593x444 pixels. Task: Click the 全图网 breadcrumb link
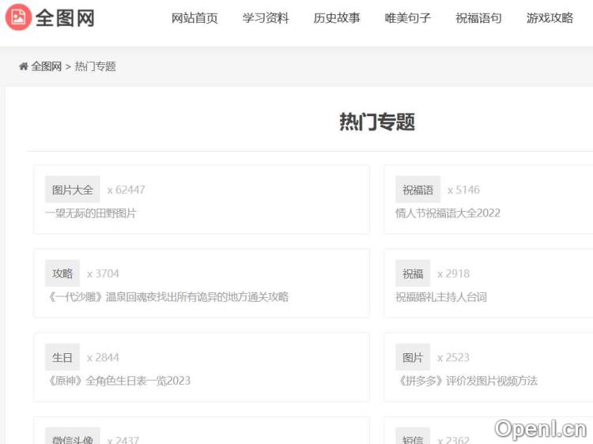(46, 66)
